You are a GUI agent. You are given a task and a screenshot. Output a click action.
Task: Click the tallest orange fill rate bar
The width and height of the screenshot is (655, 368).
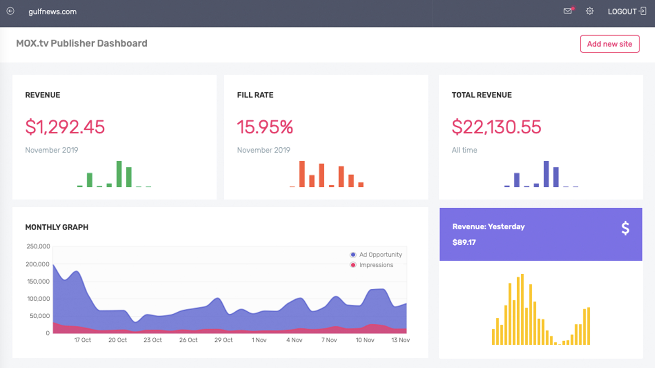click(302, 174)
